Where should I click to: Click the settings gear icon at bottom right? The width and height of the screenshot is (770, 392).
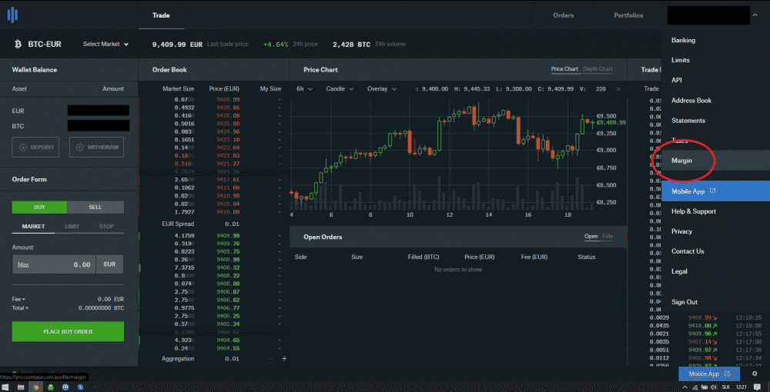[755, 374]
